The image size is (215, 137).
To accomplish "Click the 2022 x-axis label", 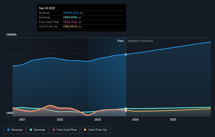I will tap(60, 120).
